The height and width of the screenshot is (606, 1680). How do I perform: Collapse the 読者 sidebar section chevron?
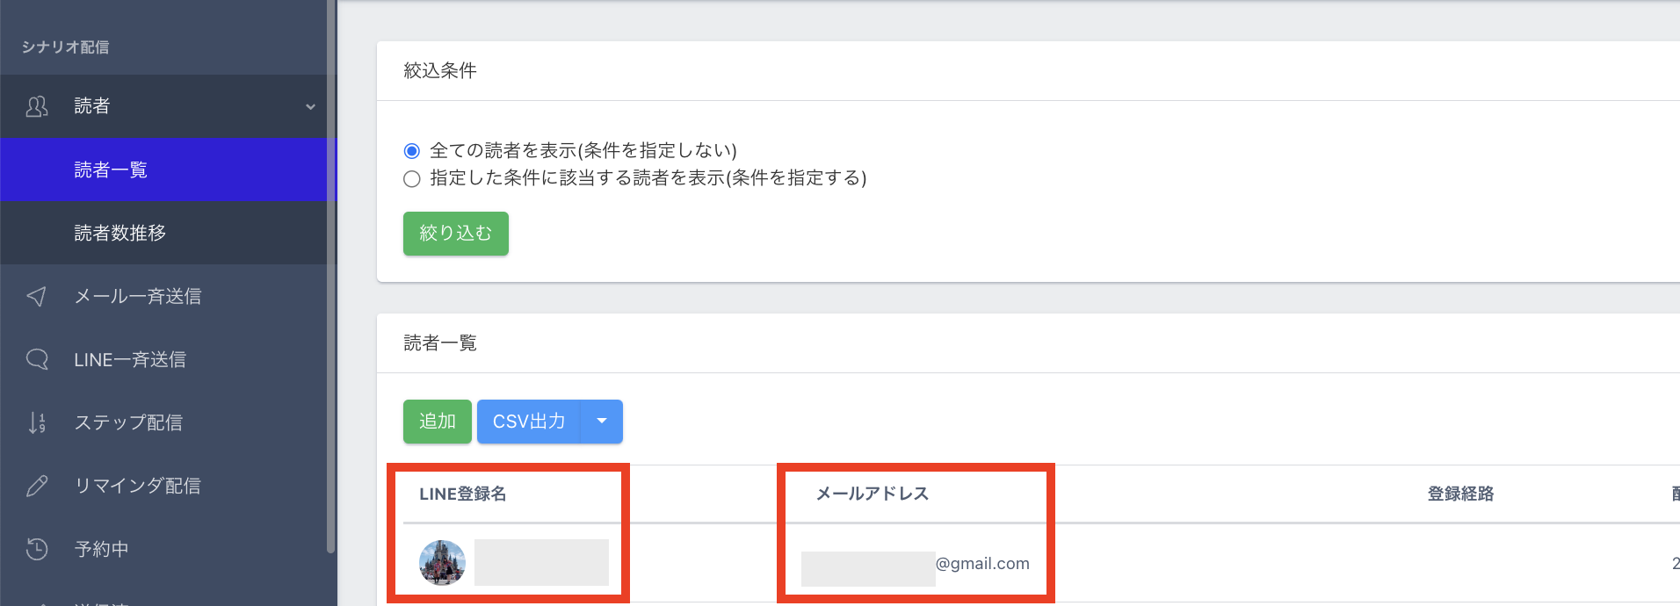(310, 107)
